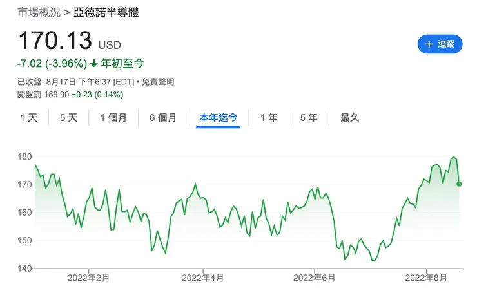Click the 亞德諾半導體 stock title
The width and height of the screenshot is (477, 293).
106,12
